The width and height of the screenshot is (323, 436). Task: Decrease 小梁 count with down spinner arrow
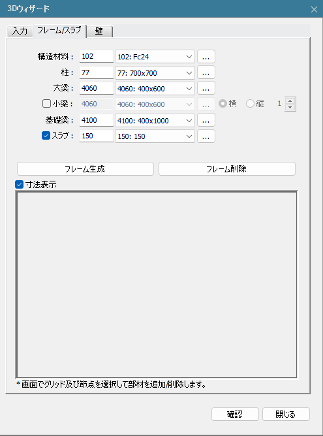pos(290,107)
